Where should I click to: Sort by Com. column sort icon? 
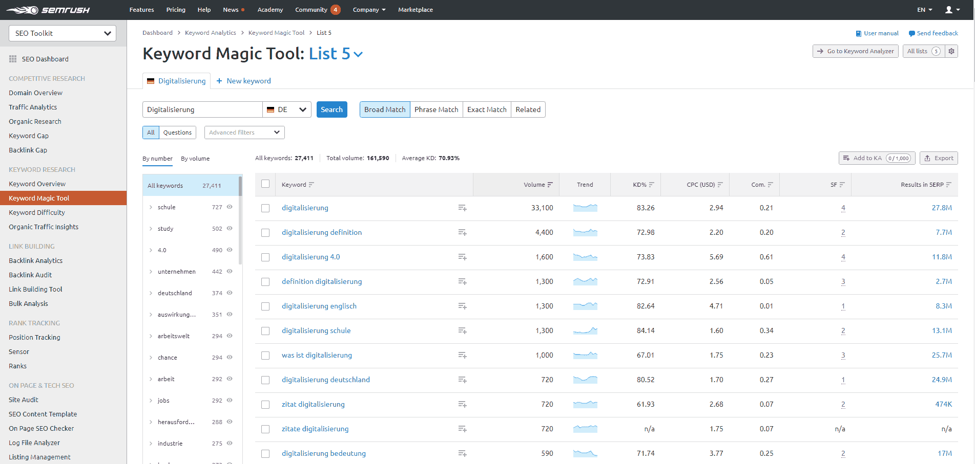point(771,185)
